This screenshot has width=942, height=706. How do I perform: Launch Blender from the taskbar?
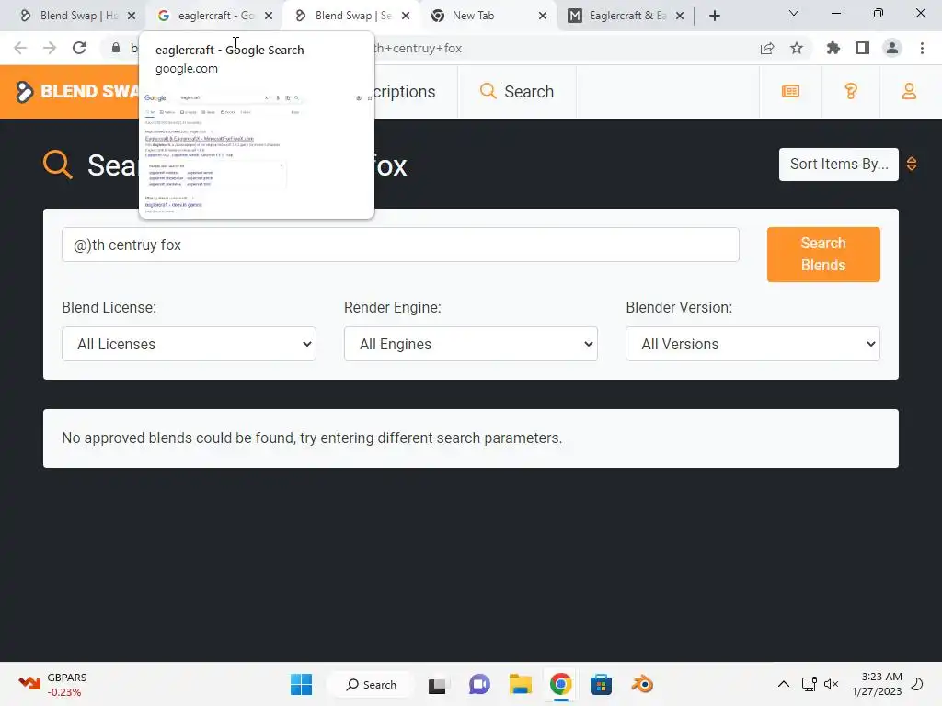642,684
